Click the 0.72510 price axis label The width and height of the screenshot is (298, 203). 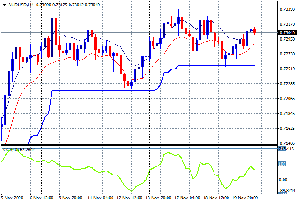click(x=287, y=69)
